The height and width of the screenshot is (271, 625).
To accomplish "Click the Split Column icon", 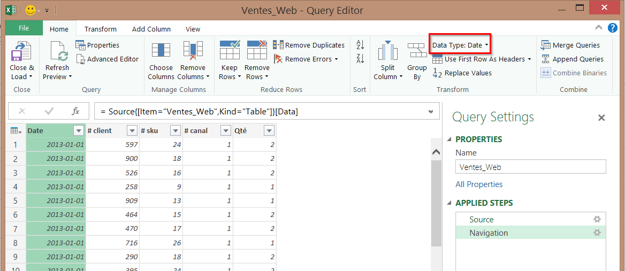I will tap(388, 52).
